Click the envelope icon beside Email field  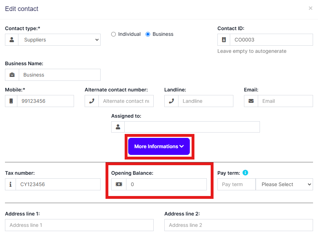[x=251, y=101]
